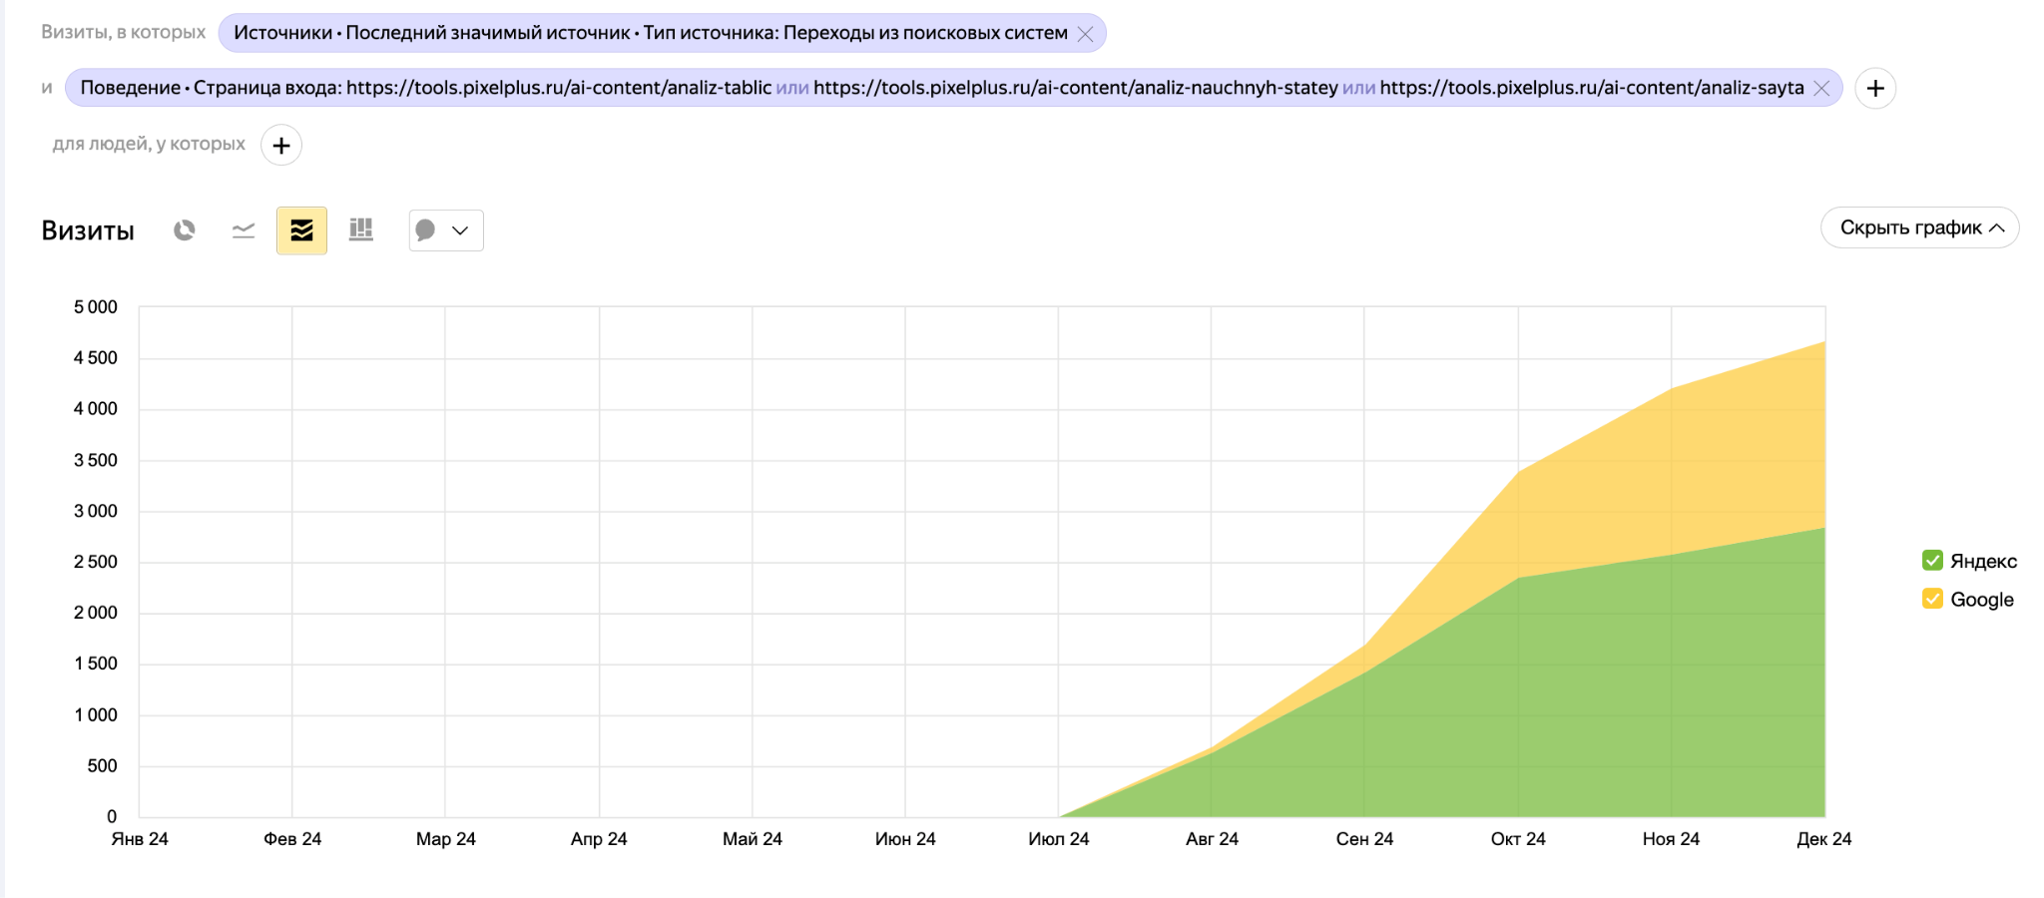The width and height of the screenshot is (2044, 898).
Task: Click the Окт 24 axis label
Action: 1518,839
